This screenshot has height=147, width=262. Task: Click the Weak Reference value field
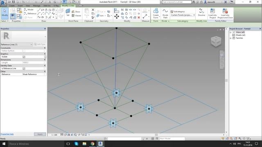(33, 74)
